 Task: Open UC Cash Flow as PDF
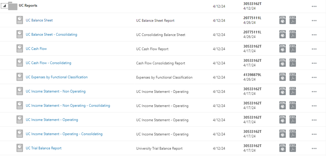coord(293,48)
